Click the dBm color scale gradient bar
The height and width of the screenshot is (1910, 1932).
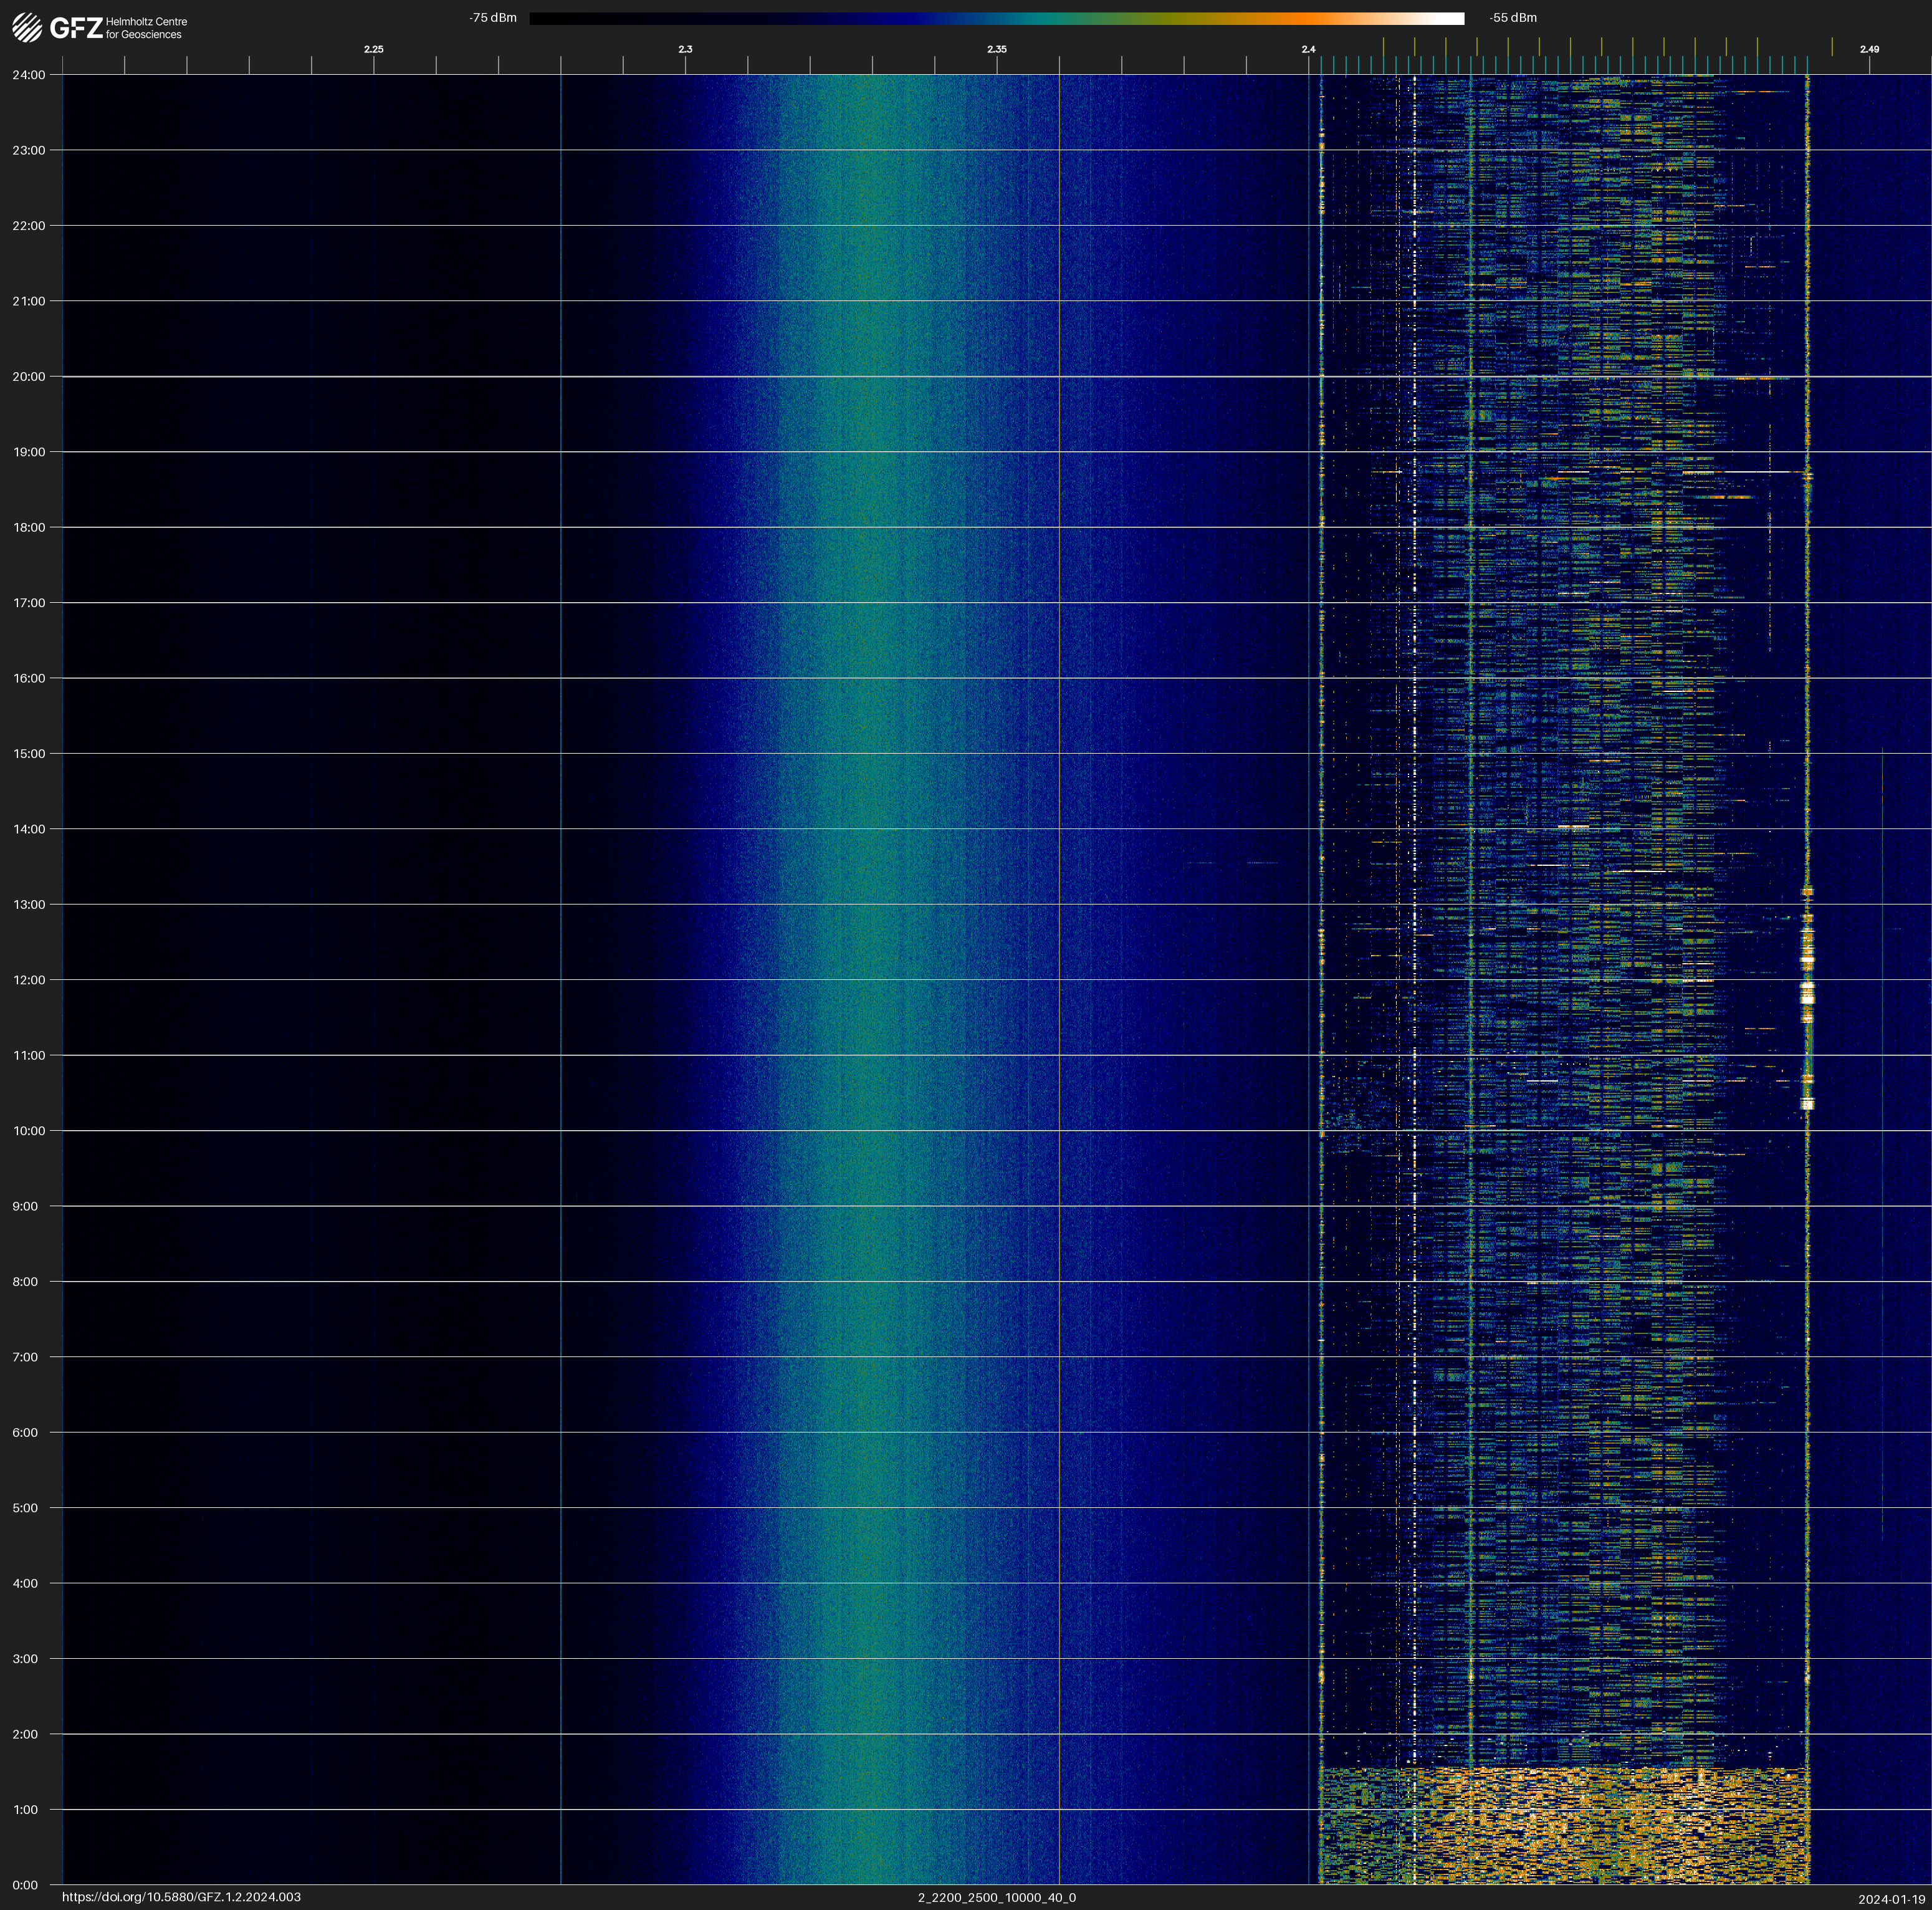996,18
